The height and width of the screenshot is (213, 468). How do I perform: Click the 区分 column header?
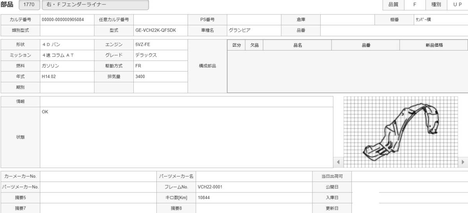236,45
